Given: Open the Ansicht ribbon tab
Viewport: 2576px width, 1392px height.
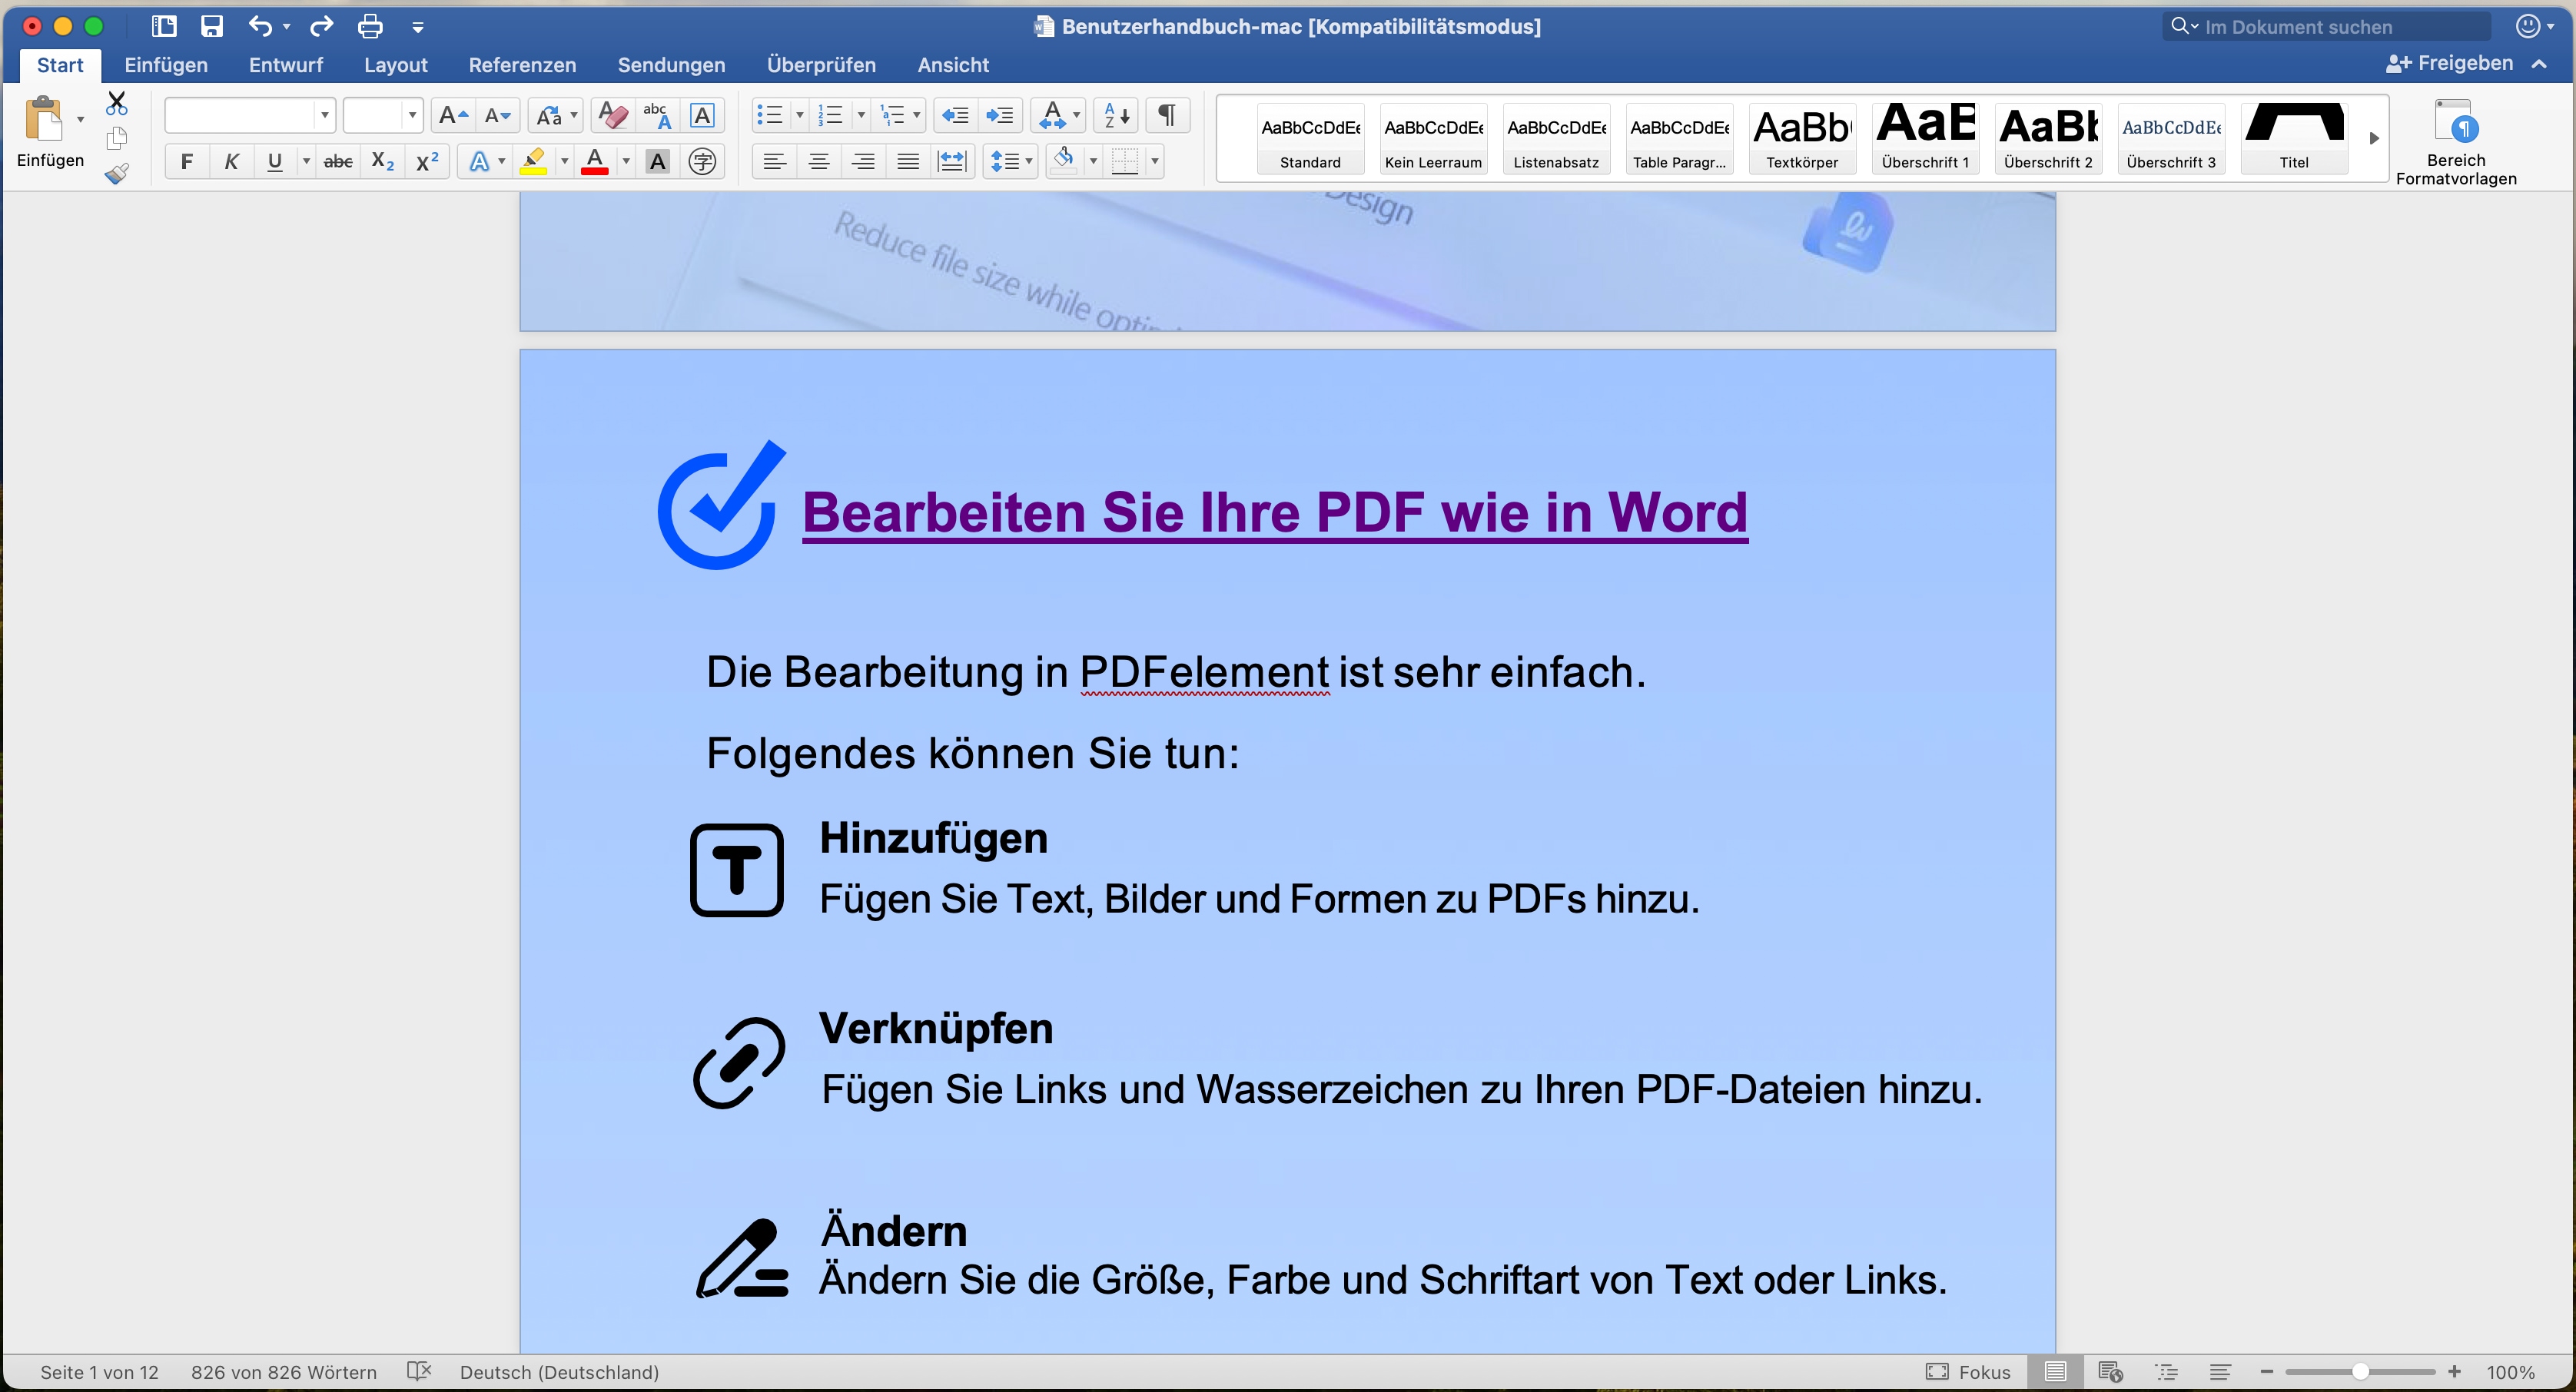Looking at the screenshot, I should point(953,65).
